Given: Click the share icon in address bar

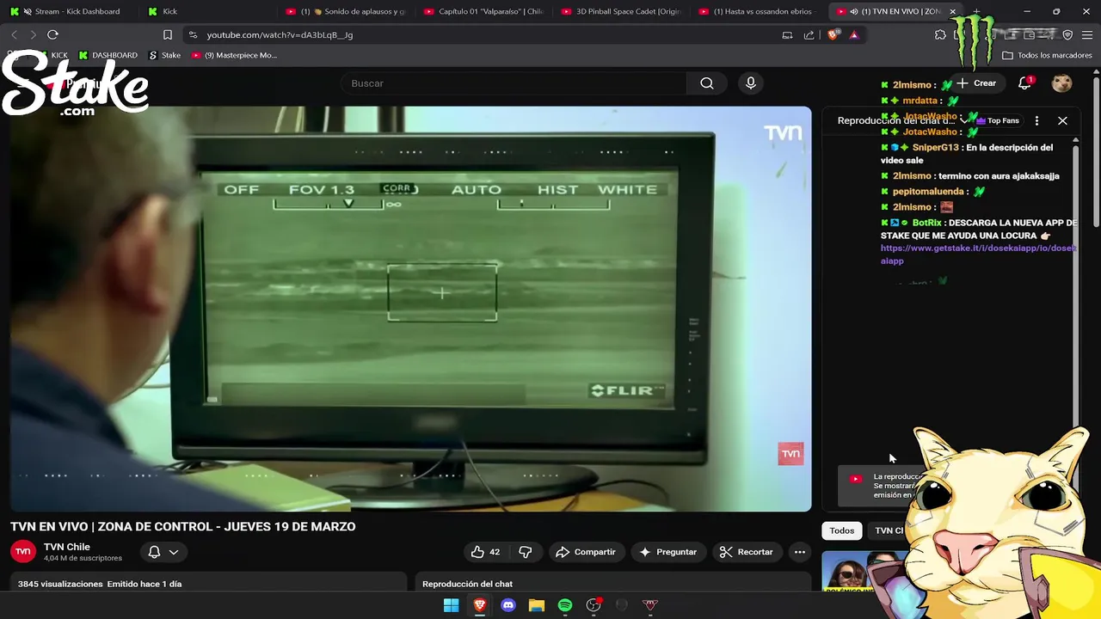Looking at the screenshot, I should (x=809, y=34).
